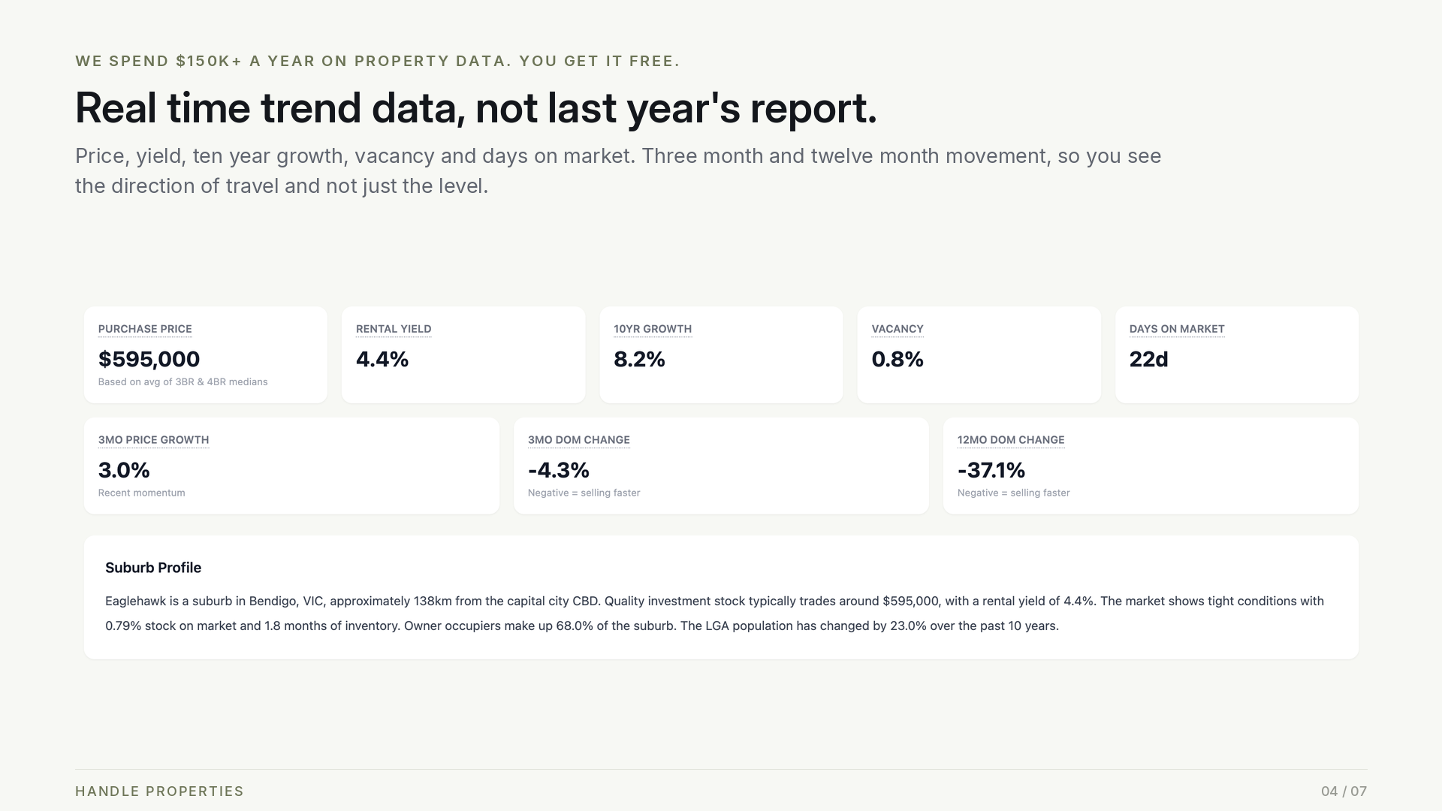
Task: Click the 3MO DOM CHANGE label
Action: 579,440
